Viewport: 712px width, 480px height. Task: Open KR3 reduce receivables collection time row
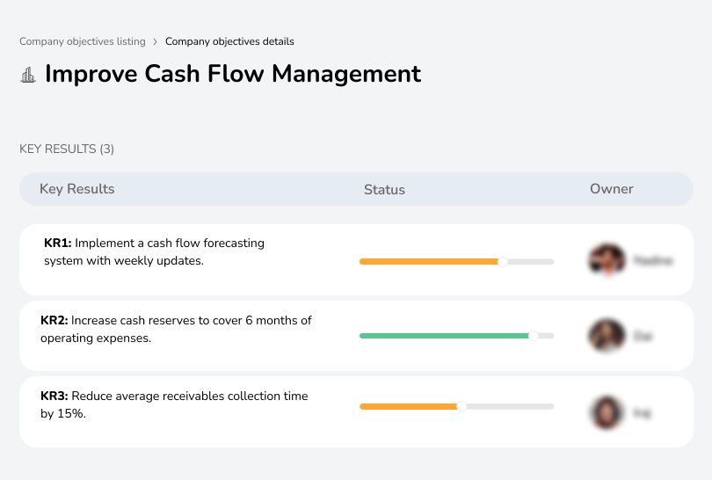[356, 412]
